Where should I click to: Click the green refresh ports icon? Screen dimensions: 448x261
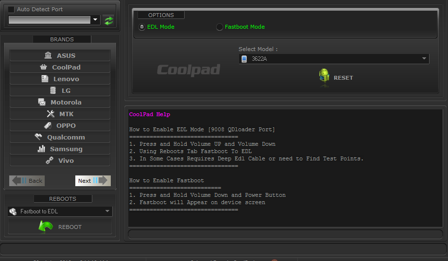point(108,20)
